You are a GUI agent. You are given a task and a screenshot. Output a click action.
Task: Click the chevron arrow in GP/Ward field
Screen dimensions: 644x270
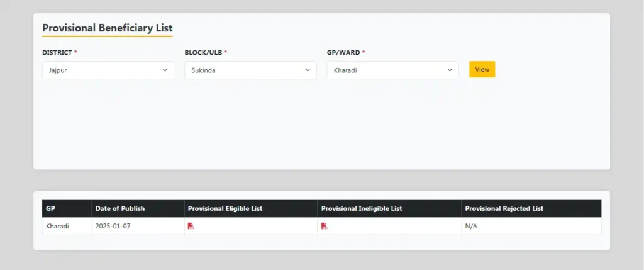(450, 70)
